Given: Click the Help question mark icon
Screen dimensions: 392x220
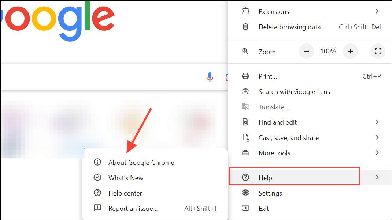Looking at the screenshot, I should pos(245,177).
